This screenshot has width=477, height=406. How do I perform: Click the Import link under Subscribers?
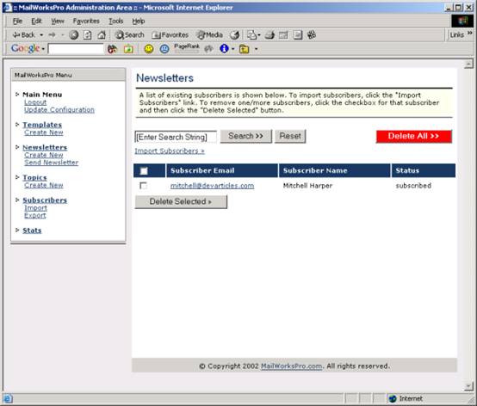coord(35,208)
